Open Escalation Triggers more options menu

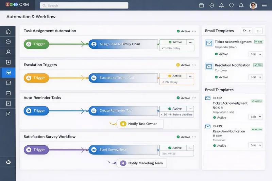coord(194,65)
